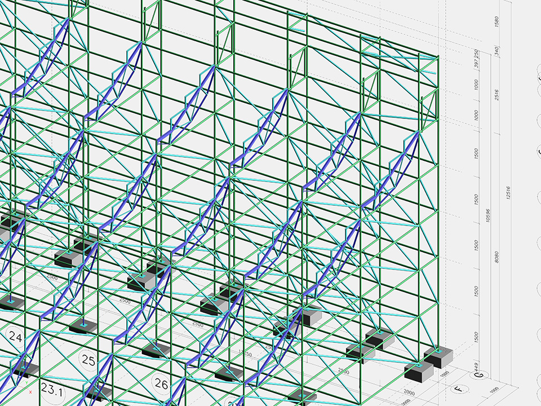Select grid axis bubble 24
This screenshot has width=541, height=406.
click(x=16, y=338)
